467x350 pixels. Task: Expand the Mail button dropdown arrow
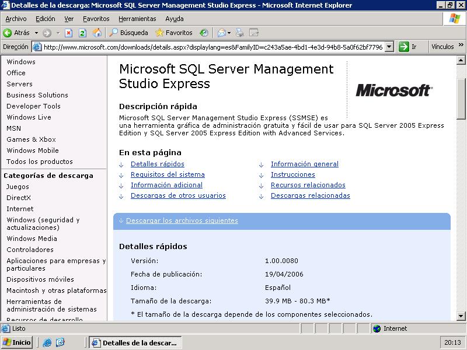click(229, 33)
